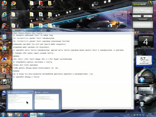This screenshot has height=117, width=156.
Task: Show hidden tray icons arrow
Action: pyautogui.click(x=131, y=115)
